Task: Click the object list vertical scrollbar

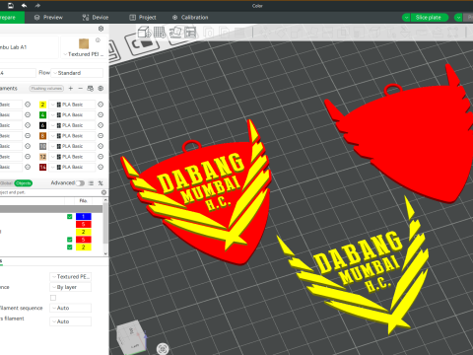Action: (105, 224)
